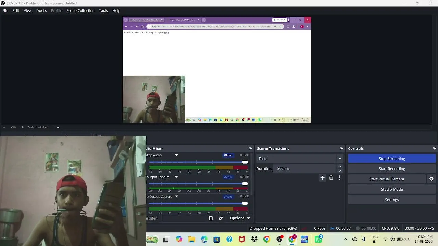Open the speaker volume tray icon

pyautogui.click(x=392, y=239)
